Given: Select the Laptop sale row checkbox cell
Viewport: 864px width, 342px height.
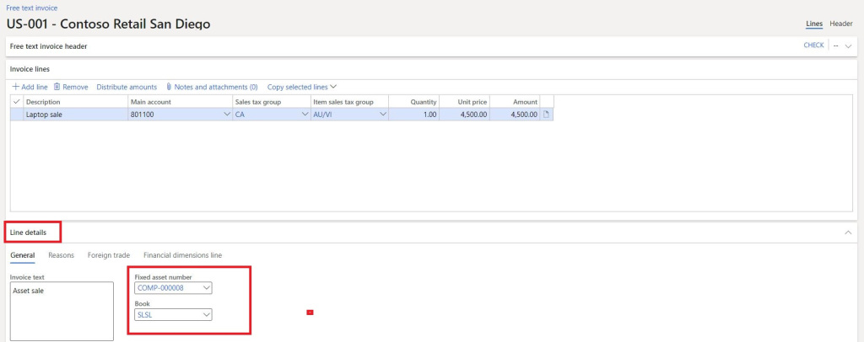Looking at the screenshot, I should 17,115.
